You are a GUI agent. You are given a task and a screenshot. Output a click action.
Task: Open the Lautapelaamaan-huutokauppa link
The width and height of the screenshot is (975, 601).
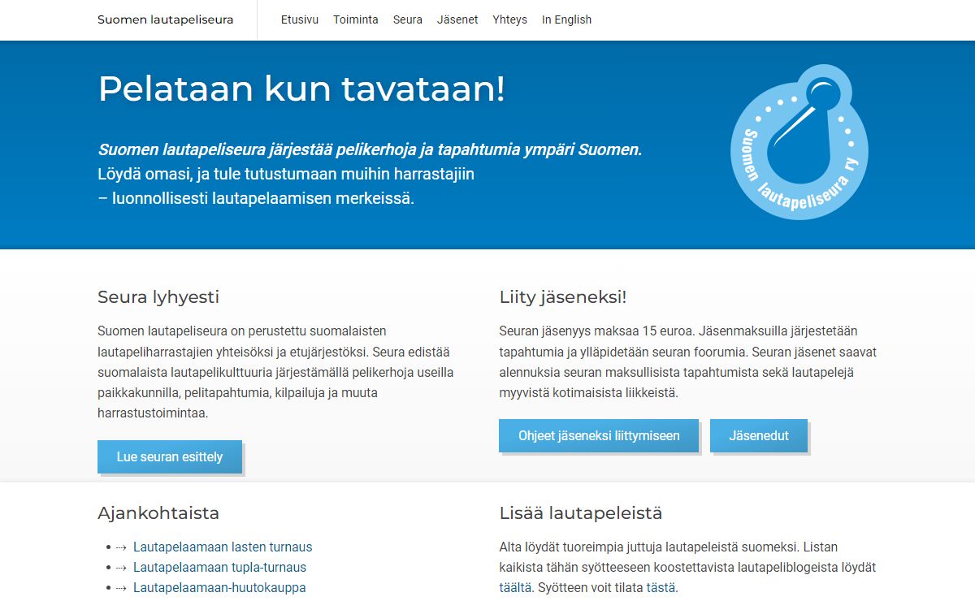click(219, 587)
